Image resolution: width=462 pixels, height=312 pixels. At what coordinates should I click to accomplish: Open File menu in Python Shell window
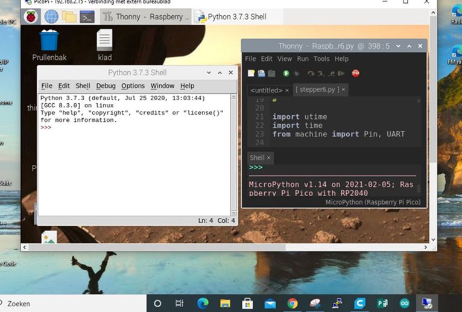click(x=46, y=86)
